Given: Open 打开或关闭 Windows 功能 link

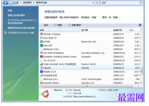Looking at the screenshot, I should 21,33.
